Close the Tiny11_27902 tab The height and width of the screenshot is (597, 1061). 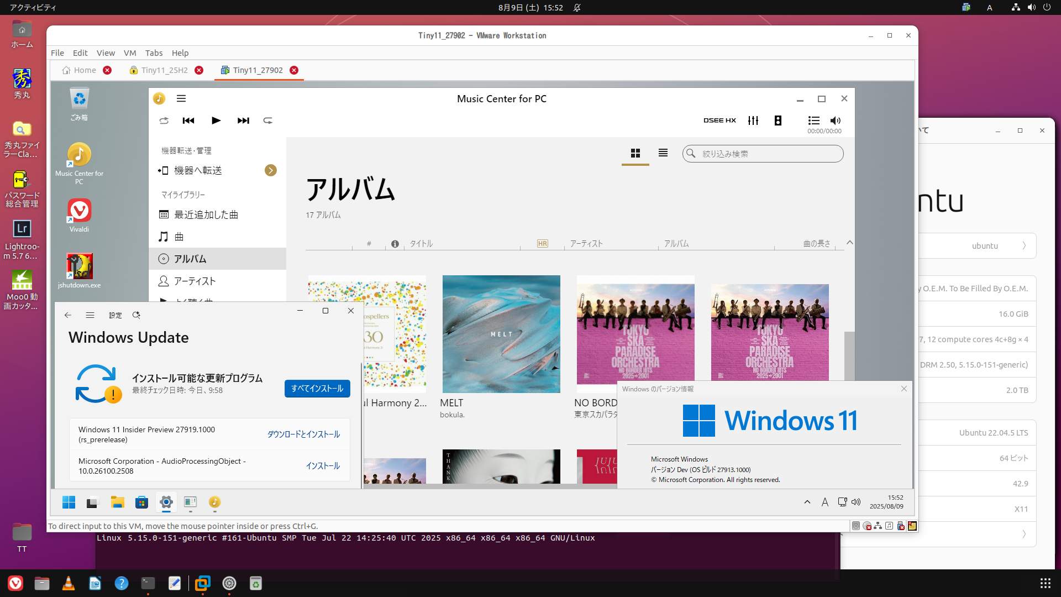[x=294, y=70]
